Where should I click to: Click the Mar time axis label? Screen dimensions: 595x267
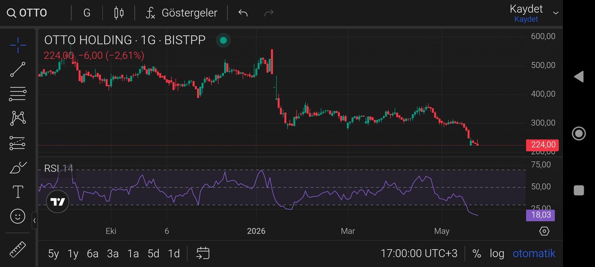pyautogui.click(x=348, y=231)
